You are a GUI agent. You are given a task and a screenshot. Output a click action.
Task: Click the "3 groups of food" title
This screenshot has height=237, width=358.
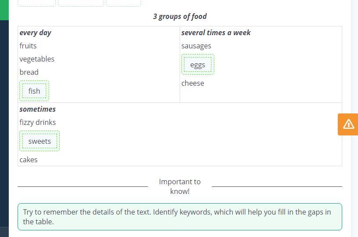point(180,16)
